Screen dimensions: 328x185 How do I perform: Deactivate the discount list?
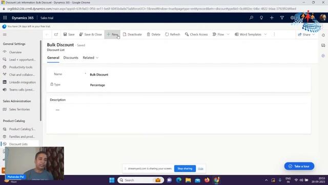point(132,34)
